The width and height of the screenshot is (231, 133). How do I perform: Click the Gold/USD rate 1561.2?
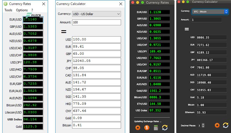coord(159,91)
